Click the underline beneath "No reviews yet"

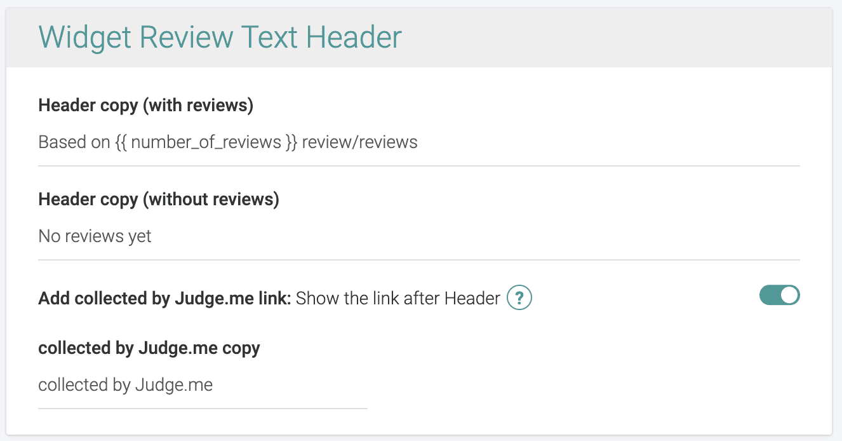tap(419, 260)
